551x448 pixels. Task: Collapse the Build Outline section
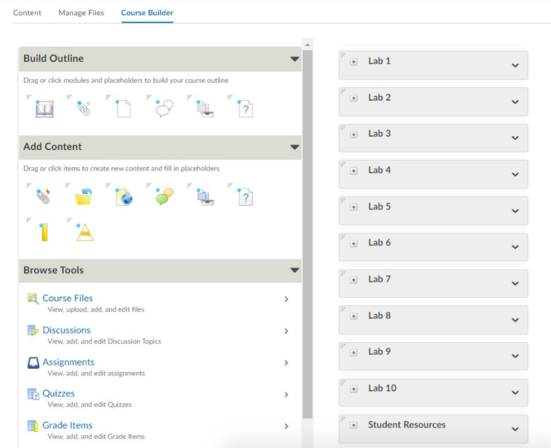[x=294, y=58]
